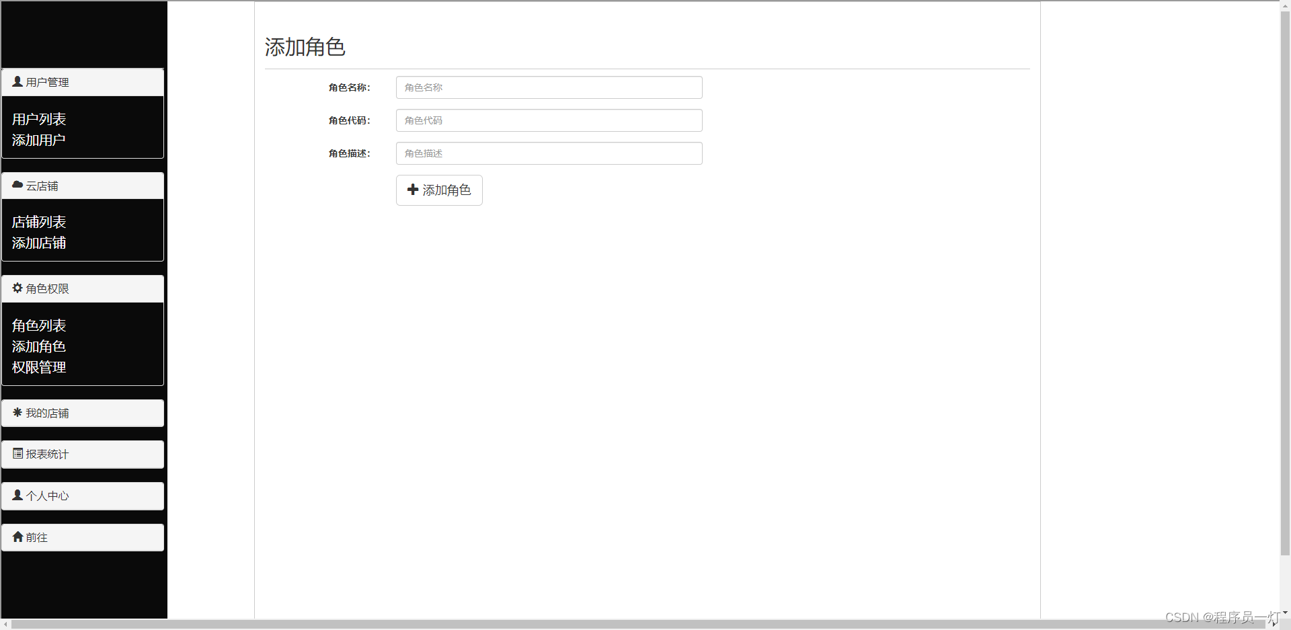Click the list icon beside 报表统计
This screenshot has height=630, width=1291.
point(17,453)
